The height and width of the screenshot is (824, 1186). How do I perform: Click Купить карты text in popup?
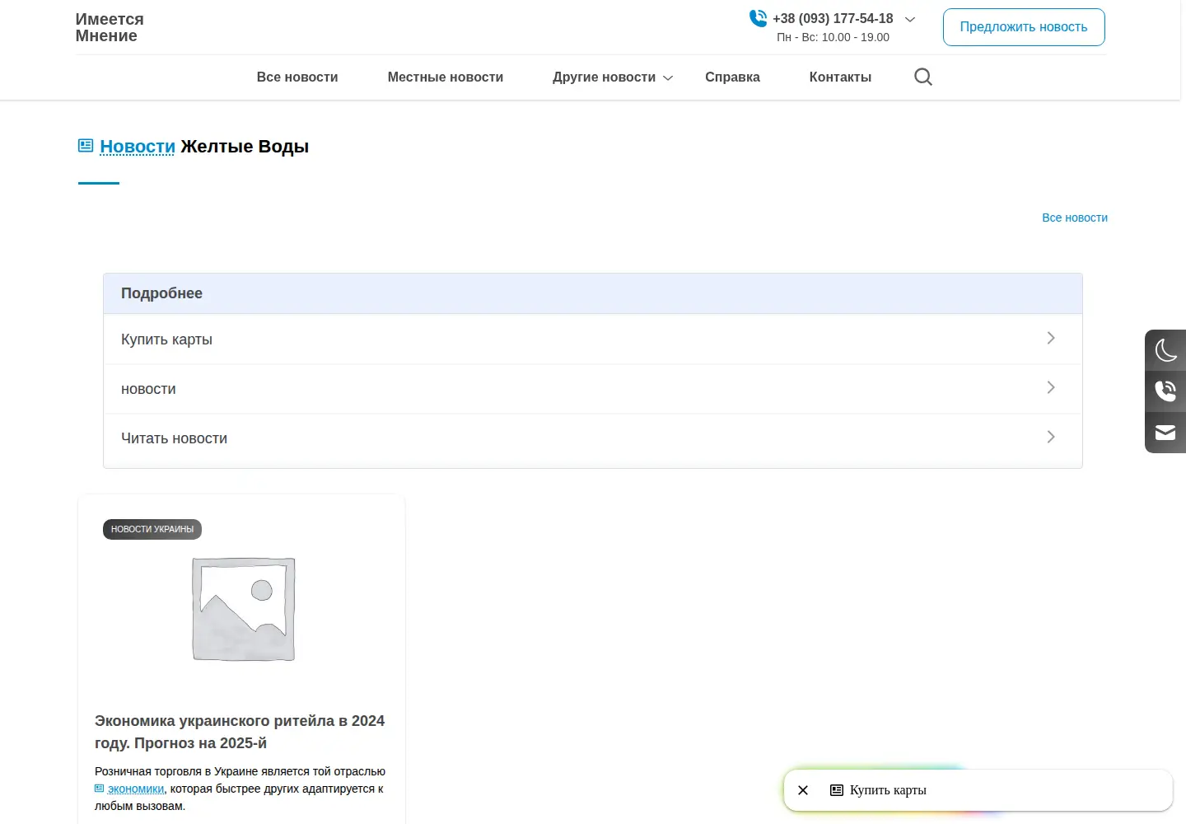(x=888, y=790)
